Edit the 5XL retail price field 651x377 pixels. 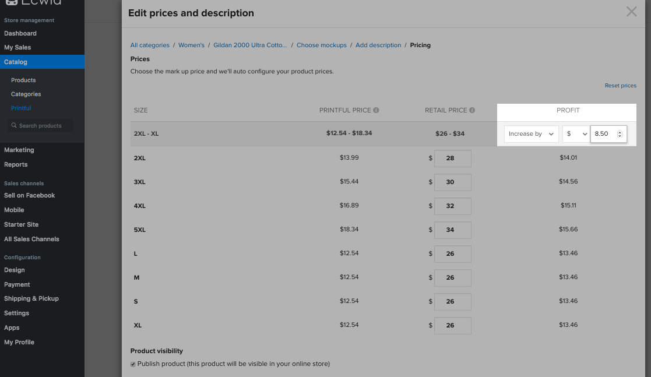pos(452,230)
